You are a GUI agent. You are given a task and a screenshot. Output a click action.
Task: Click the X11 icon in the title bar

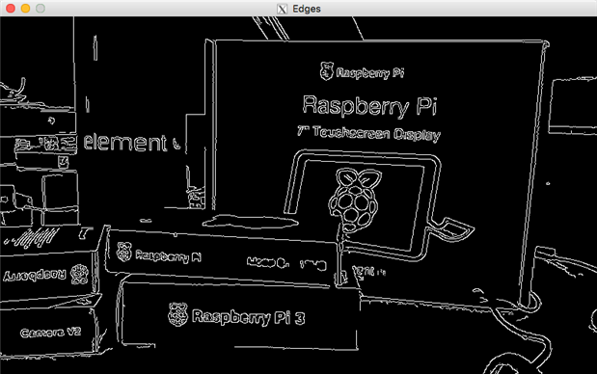283,9
